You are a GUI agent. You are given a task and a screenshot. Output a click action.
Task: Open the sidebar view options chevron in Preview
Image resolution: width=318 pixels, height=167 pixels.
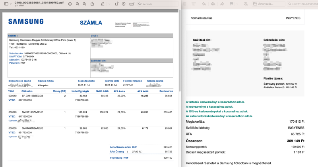(11, 4)
